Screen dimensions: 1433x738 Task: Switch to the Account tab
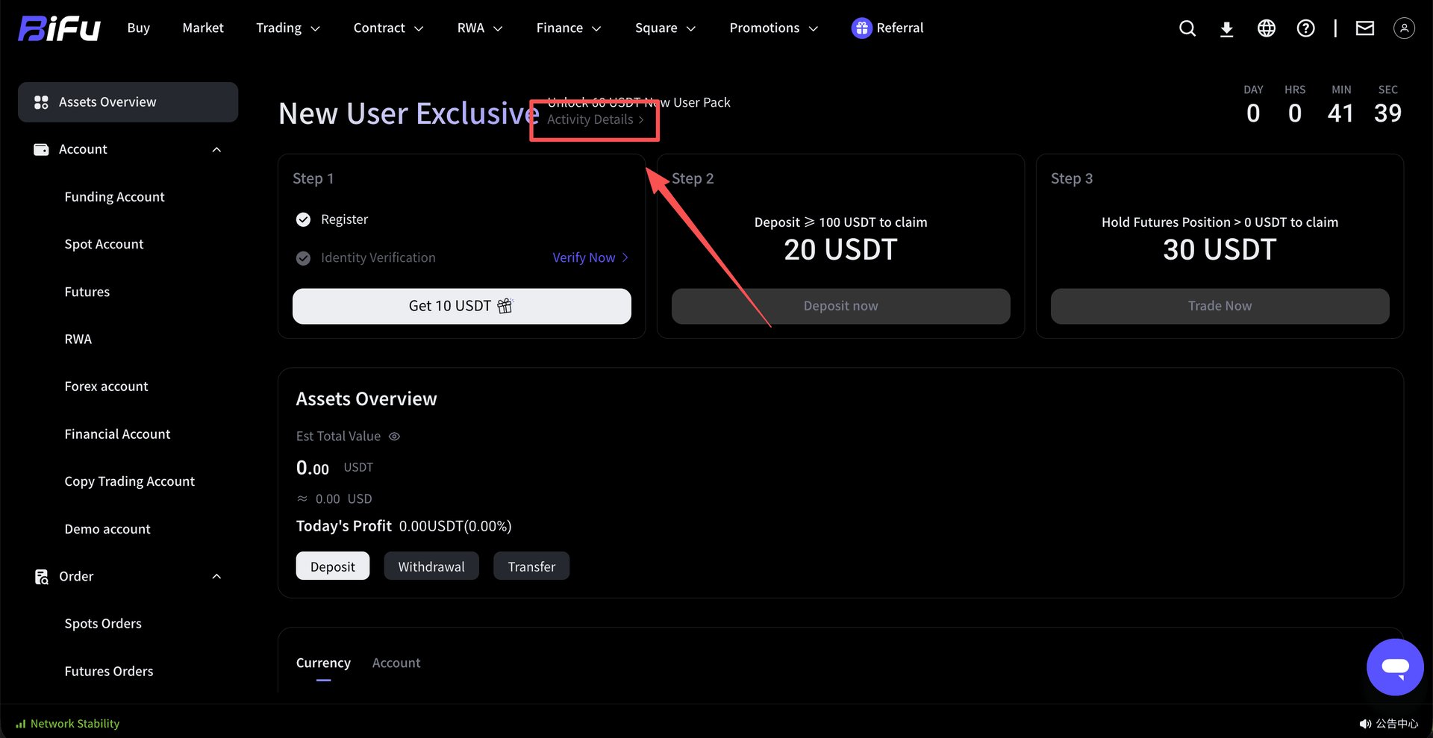click(396, 663)
